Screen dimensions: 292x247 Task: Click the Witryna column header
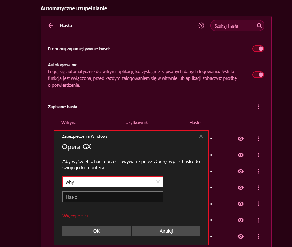(x=69, y=123)
